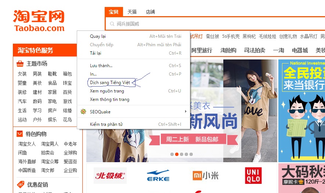Open the 闲鱼 link

pyautogui.click(x=23, y=153)
